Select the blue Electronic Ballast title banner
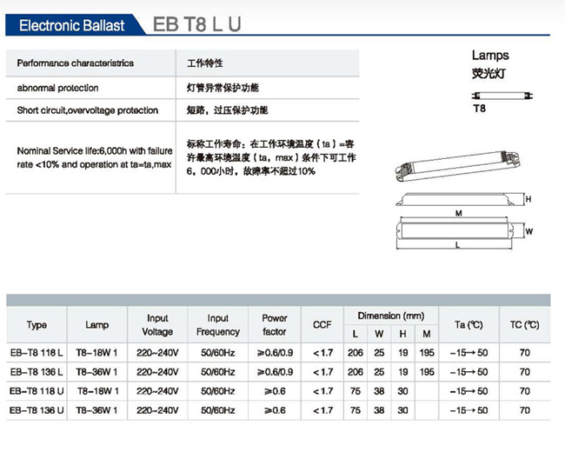Image resolution: width=565 pixels, height=452 pixels. pos(71,25)
